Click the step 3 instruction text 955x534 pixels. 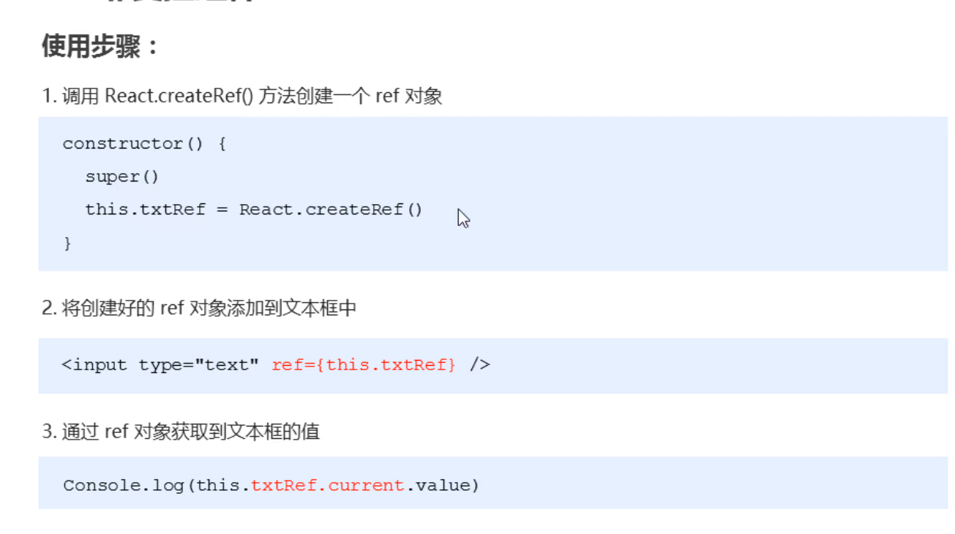(181, 432)
